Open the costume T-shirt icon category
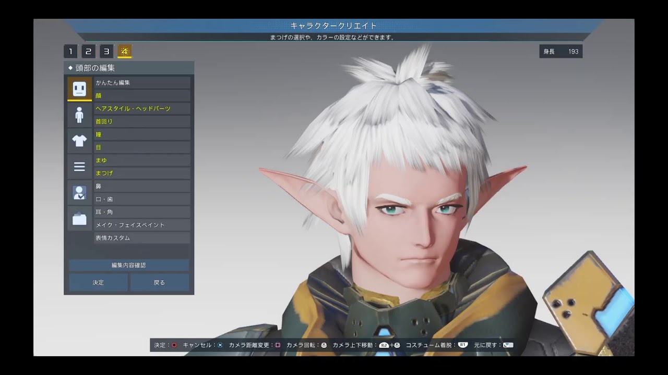The width and height of the screenshot is (668, 375). 79,141
